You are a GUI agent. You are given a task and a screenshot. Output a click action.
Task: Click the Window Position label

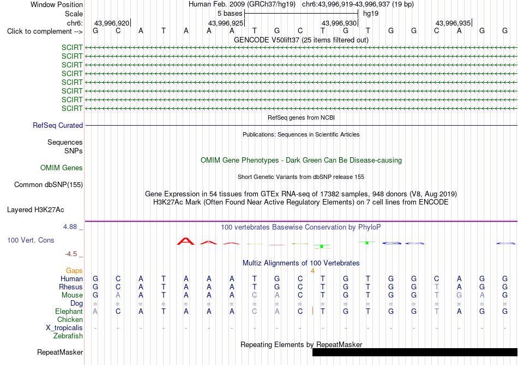(57, 4)
